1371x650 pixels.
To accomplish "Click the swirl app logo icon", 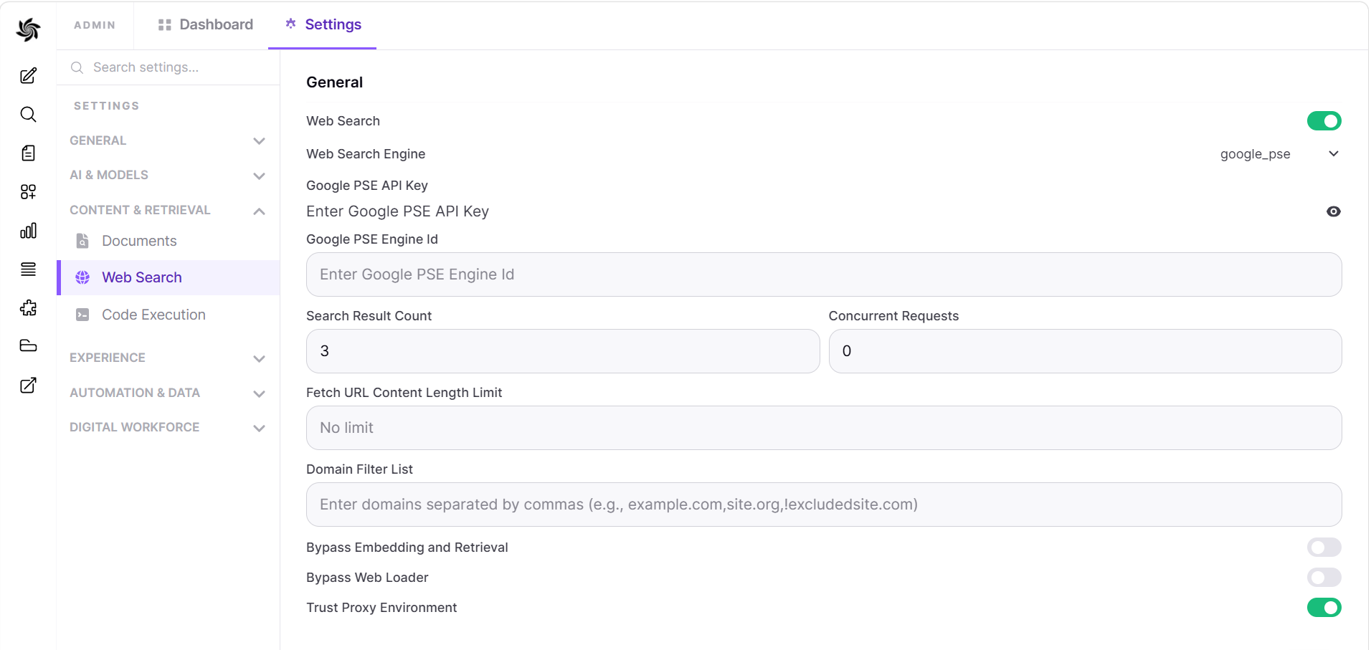I will pos(28,29).
